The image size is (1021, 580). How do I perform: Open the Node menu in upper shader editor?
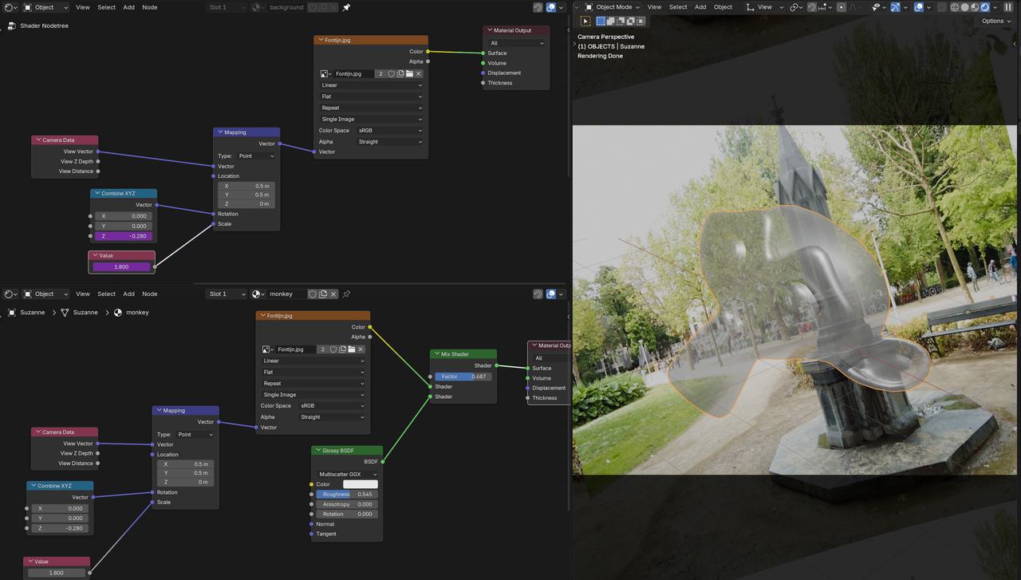tap(149, 7)
